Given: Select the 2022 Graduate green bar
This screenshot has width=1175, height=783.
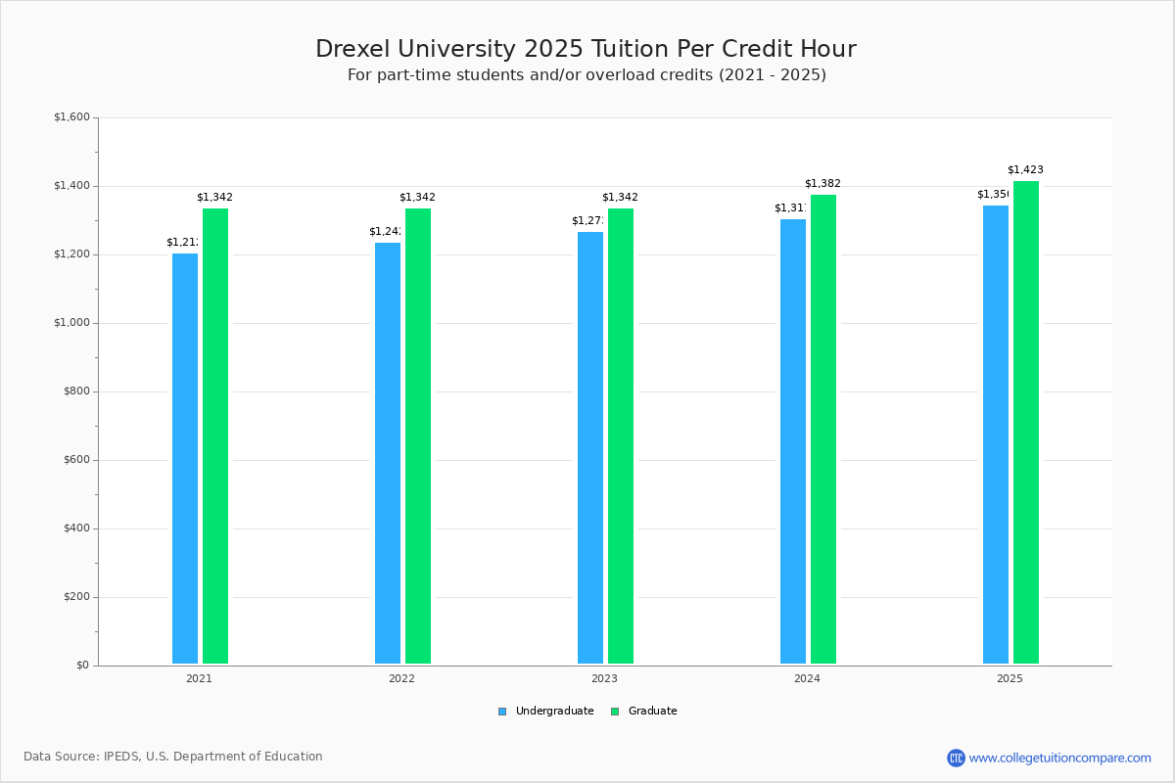Looking at the screenshot, I should [x=418, y=436].
